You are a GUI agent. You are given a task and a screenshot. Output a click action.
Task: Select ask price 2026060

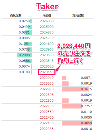(x=47, y=21)
